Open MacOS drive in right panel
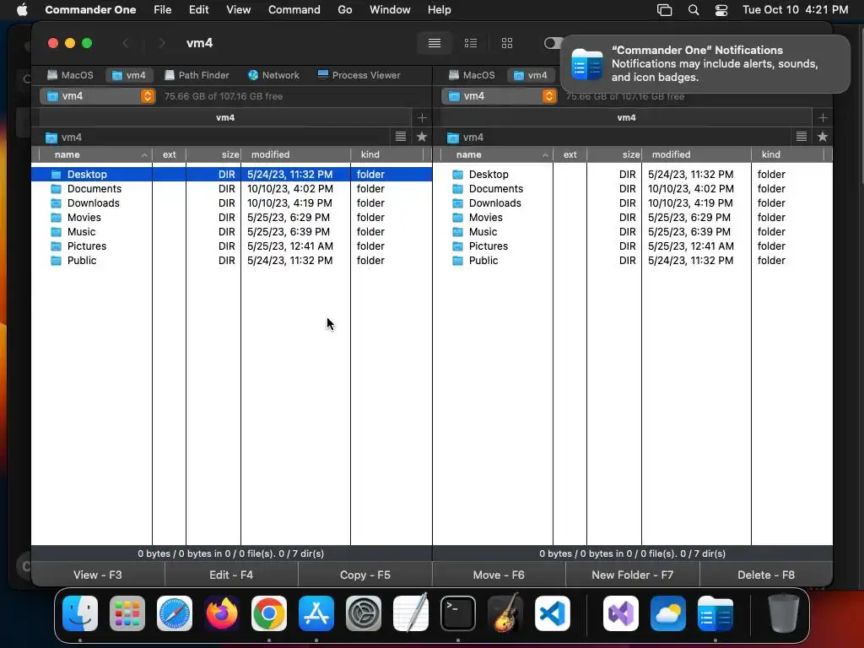Screen dimensions: 864x648 472,75
